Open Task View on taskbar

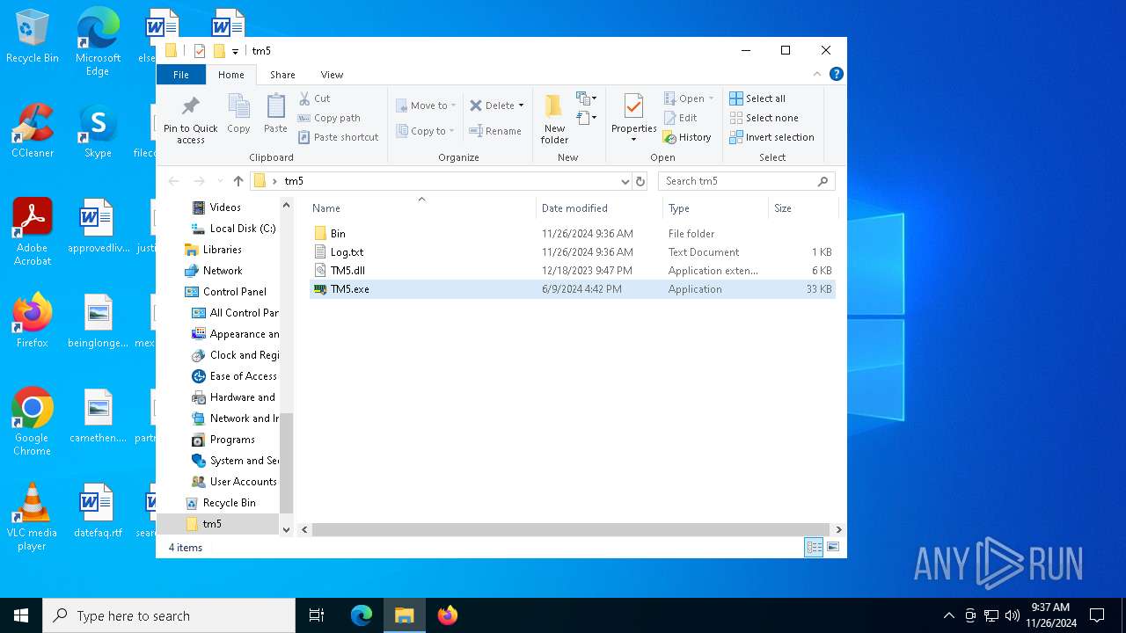(317, 615)
